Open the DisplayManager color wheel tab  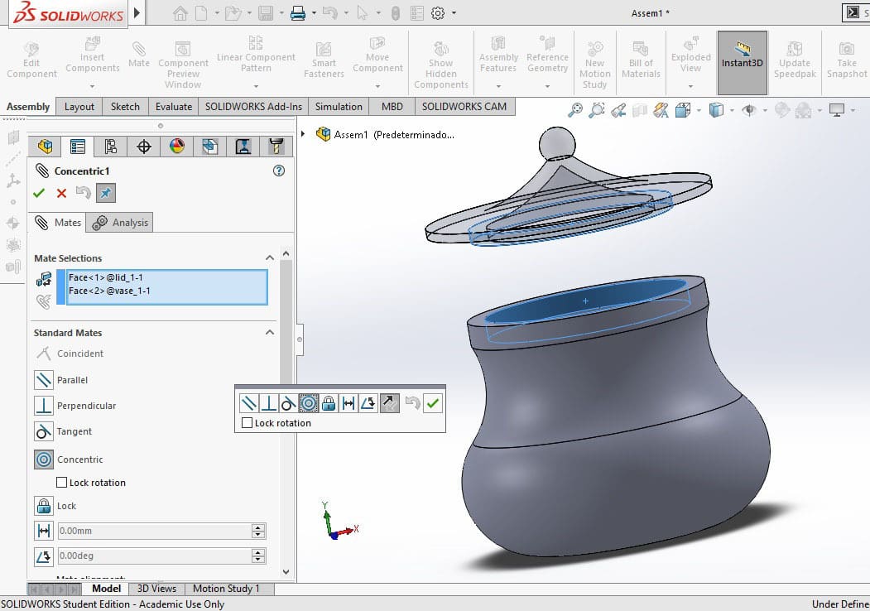pyautogui.click(x=177, y=147)
